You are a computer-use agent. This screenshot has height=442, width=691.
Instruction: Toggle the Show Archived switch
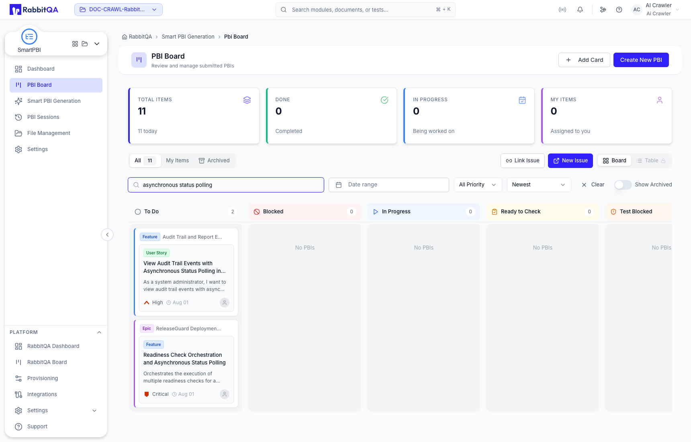[x=623, y=185]
